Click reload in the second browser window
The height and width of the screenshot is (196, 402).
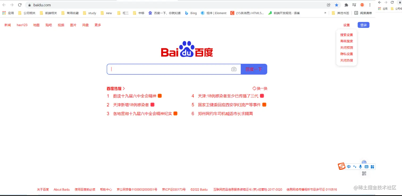click(x=392, y=2)
